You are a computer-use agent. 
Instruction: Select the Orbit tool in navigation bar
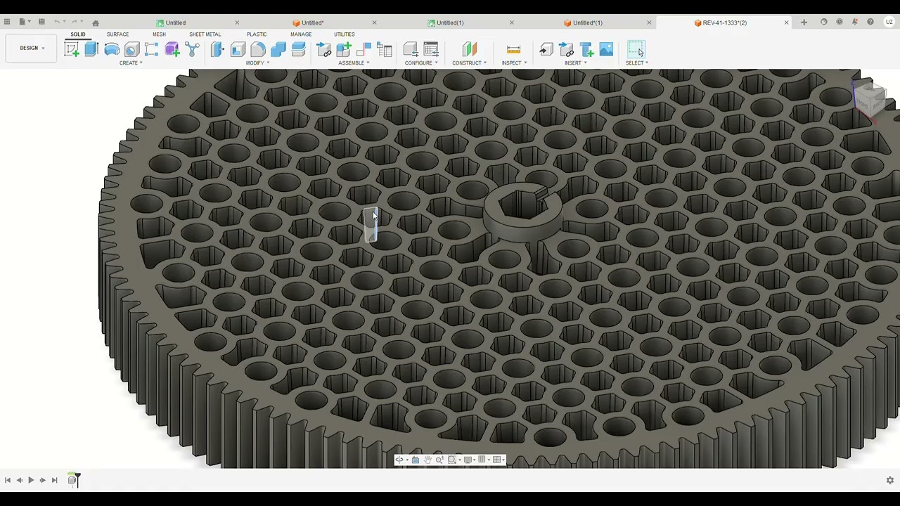click(399, 460)
